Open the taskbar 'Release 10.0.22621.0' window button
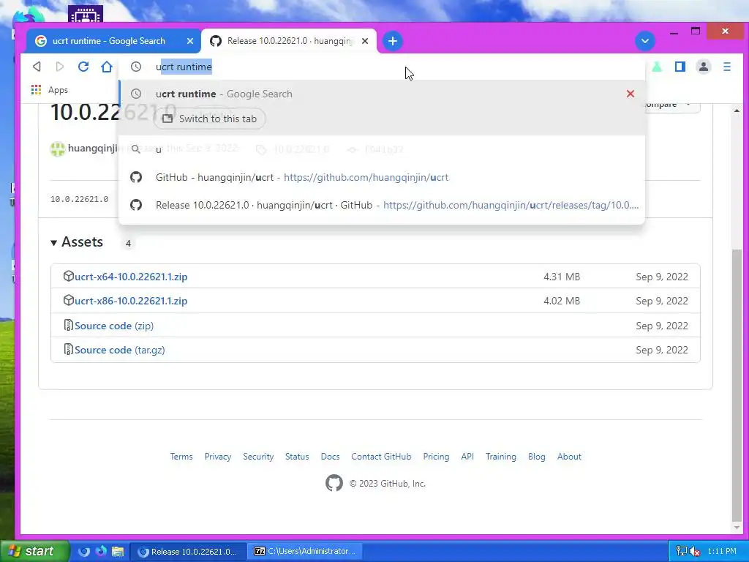The height and width of the screenshot is (562, 749). [188, 552]
